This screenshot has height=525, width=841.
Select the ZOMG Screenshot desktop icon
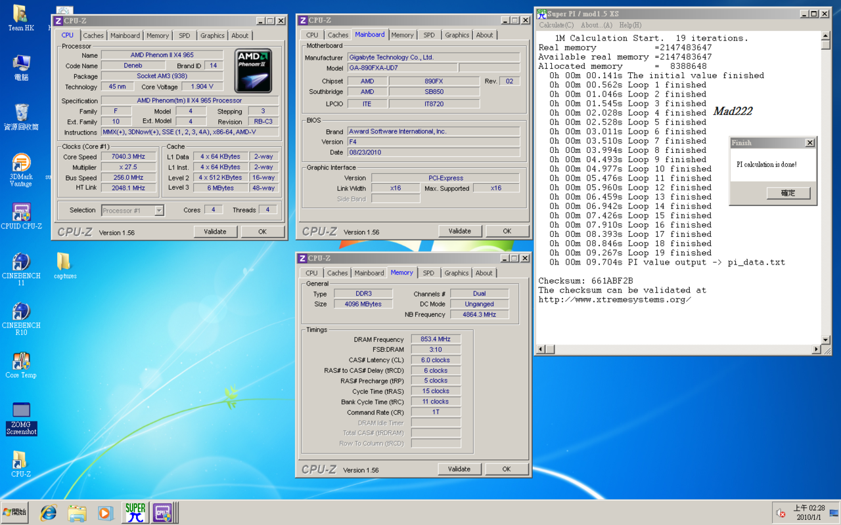(21, 419)
